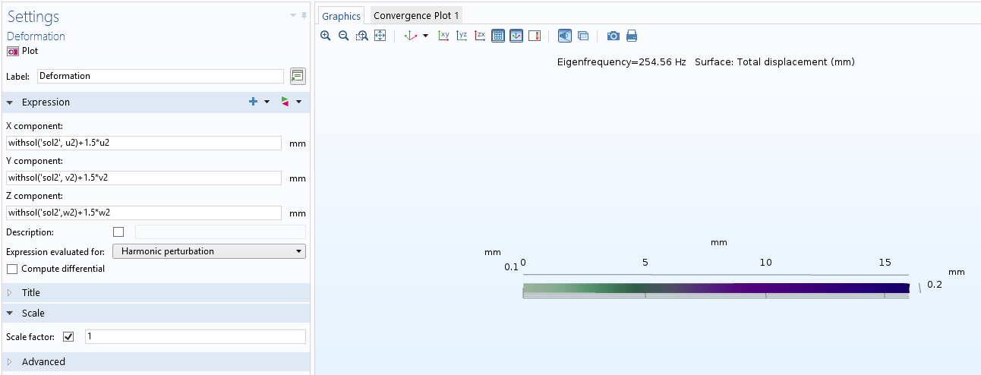
Task: Enable the Description checkbox
Action: pos(118,232)
